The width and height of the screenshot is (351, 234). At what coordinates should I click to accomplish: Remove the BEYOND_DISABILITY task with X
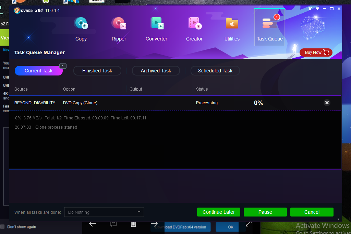[x=327, y=103]
